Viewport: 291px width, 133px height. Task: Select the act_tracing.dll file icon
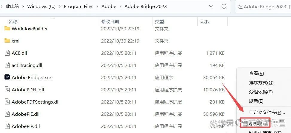pyautogui.click(x=7, y=65)
